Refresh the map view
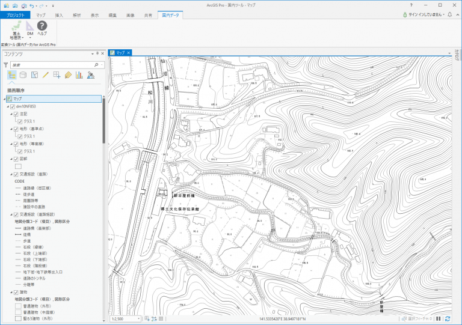 point(448,318)
